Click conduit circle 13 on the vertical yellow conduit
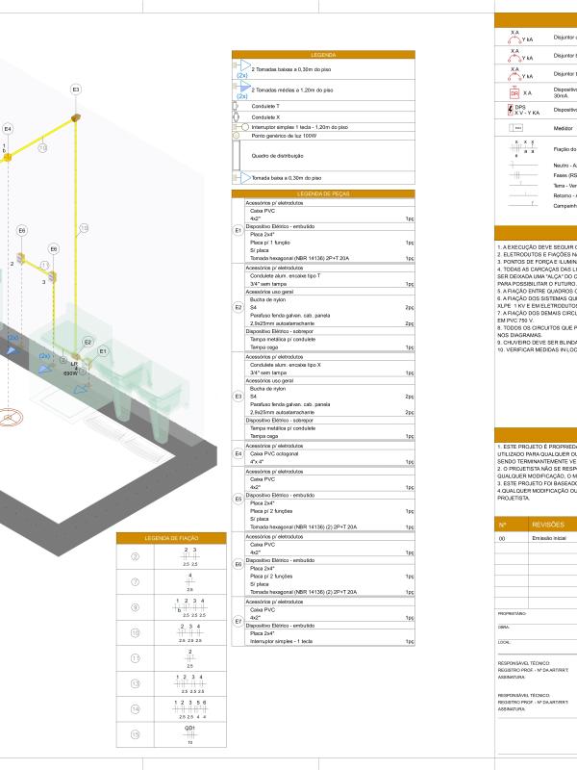Screen dimensions: 577x770 [84, 228]
